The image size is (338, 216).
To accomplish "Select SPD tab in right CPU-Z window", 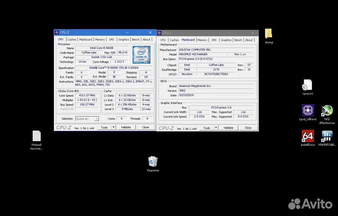I will pos(214,40).
